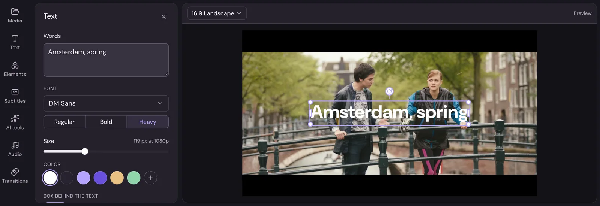Open the Audio panel
The height and width of the screenshot is (206, 600).
15,149
